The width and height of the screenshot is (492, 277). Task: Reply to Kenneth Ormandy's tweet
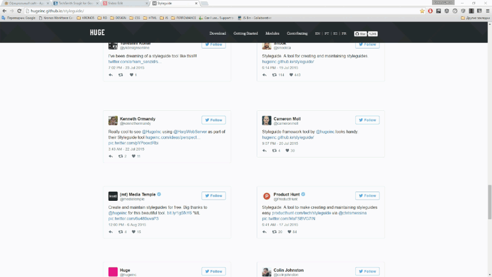(x=110, y=156)
